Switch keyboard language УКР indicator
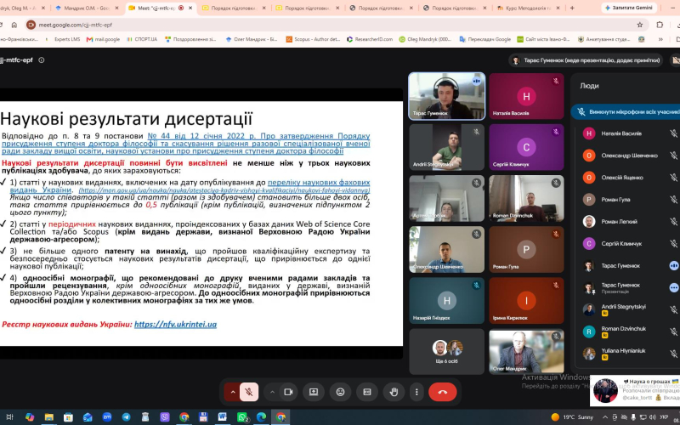The width and height of the screenshot is (680, 425). tap(664, 417)
